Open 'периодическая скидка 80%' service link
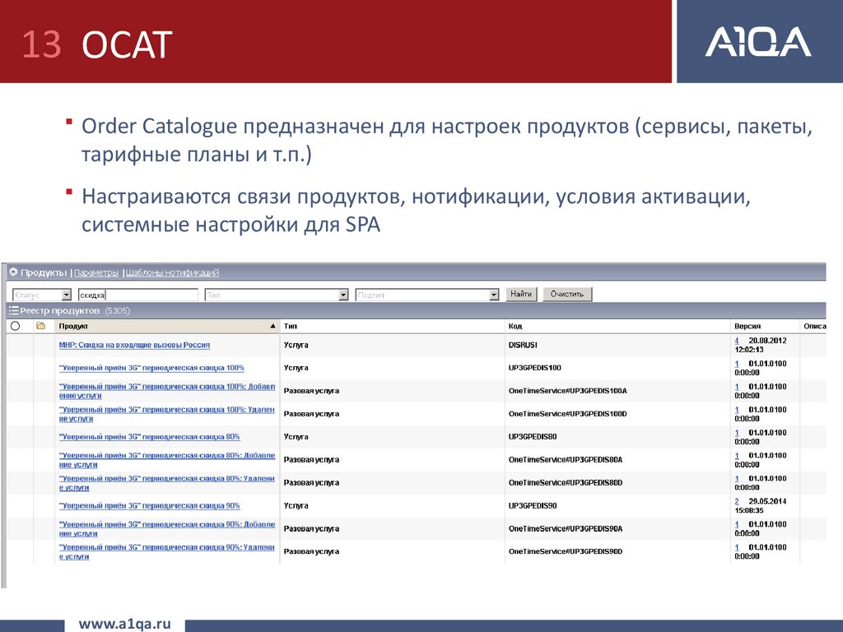 [x=150, y=437]
